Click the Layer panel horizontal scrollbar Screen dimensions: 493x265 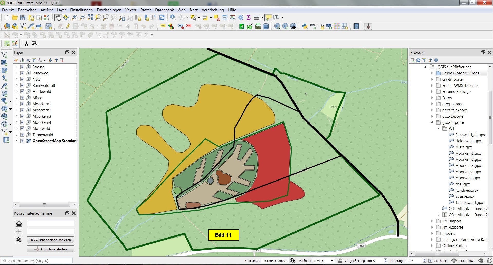coord(44,205)
